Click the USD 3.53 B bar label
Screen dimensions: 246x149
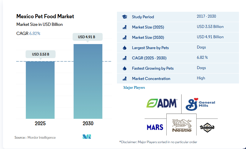[40, 54]
